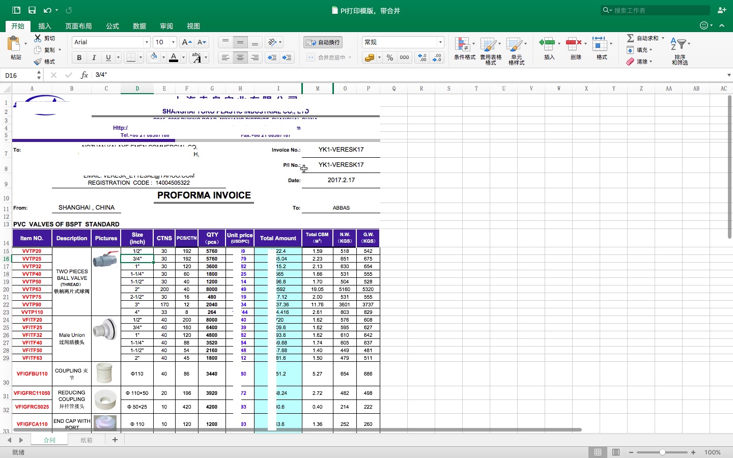Click the increase indent icon
Image resolution: width=733 pixels, height=458 pixels.
pyautogui.click(x=287, y=58)
